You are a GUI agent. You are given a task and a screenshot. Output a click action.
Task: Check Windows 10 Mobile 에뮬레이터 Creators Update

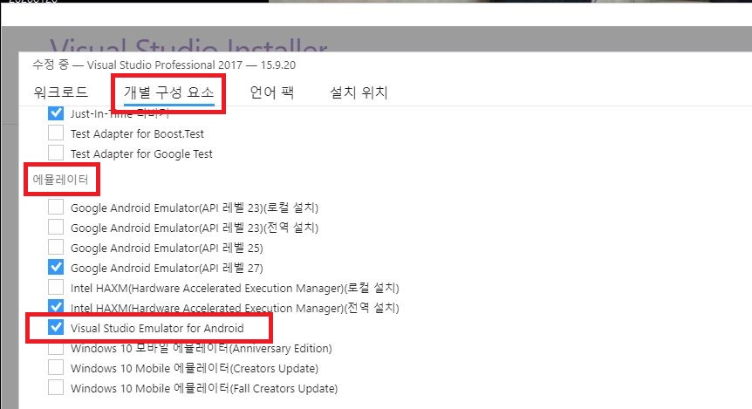tap(56, 368)
